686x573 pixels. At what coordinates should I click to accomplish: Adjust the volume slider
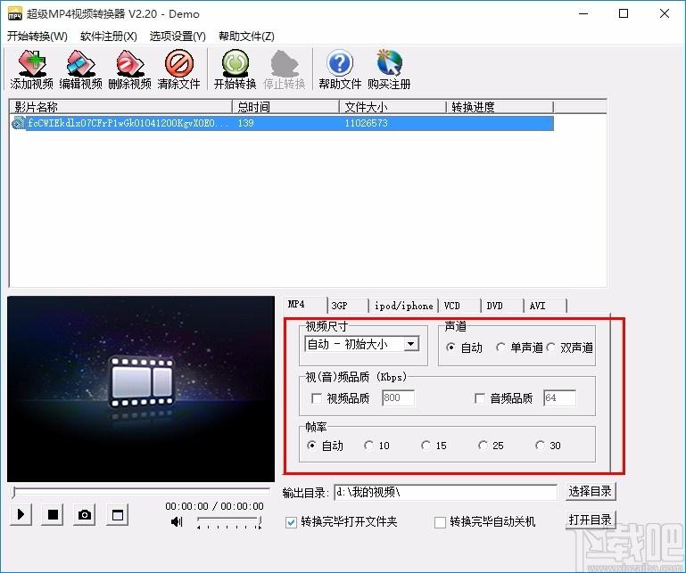[x=229, y=522]
